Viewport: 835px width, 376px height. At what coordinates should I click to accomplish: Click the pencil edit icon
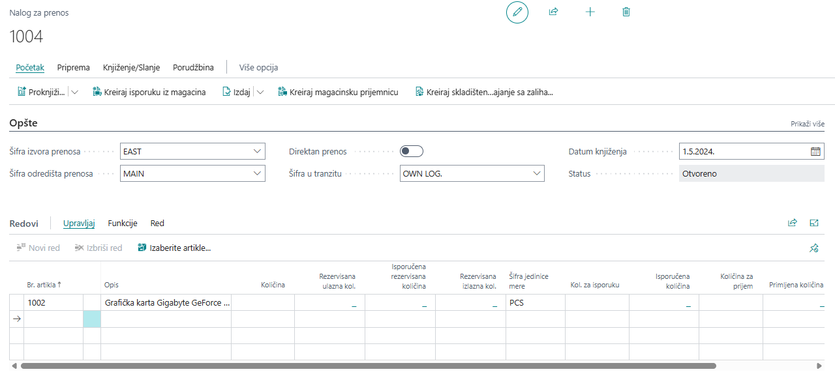pos(517,12)
